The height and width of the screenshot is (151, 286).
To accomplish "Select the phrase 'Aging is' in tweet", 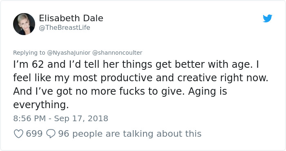I will point(208,91).
